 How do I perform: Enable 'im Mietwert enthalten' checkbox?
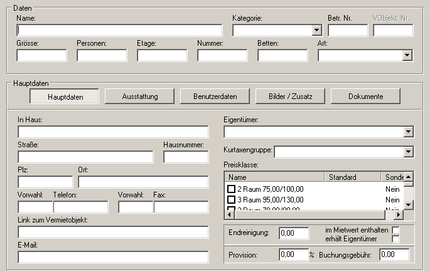395,230
